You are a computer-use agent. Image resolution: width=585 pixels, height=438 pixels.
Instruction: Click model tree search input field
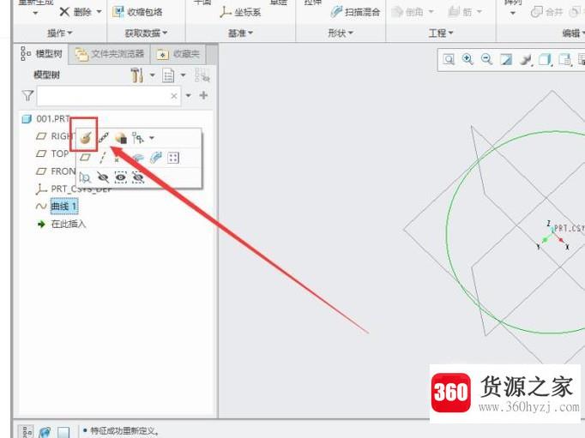(x=109, y=96)
